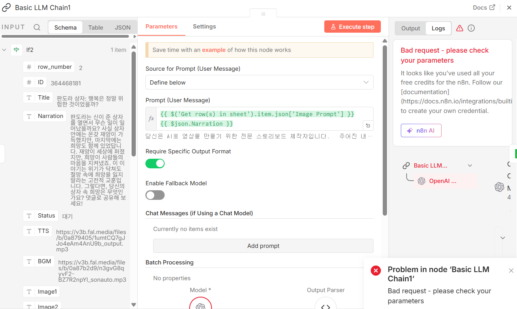Image resolution: width=517 pixels, height=309 pixels.
Task: Expand the chevron in the log details pane
Action: tap(502, 238)
